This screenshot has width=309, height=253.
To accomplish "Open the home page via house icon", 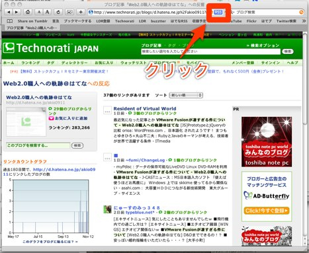I will 28,12.
